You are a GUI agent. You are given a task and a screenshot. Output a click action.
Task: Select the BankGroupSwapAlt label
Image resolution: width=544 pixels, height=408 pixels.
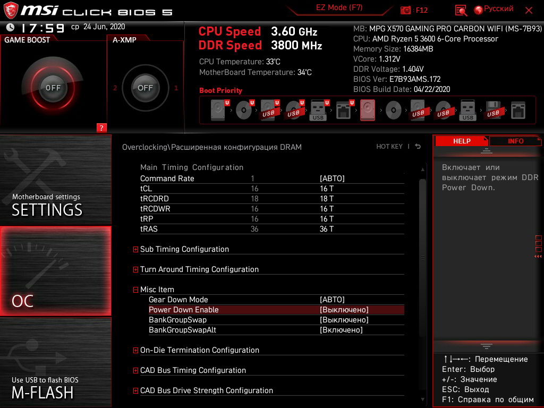click(183, 329)
